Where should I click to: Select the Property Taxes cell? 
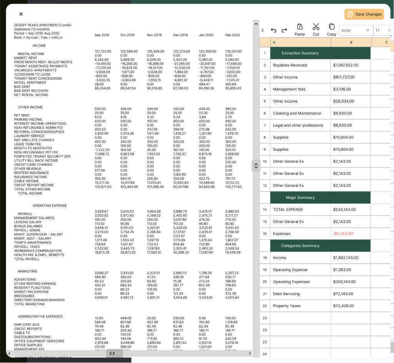(x=300, y=306)
